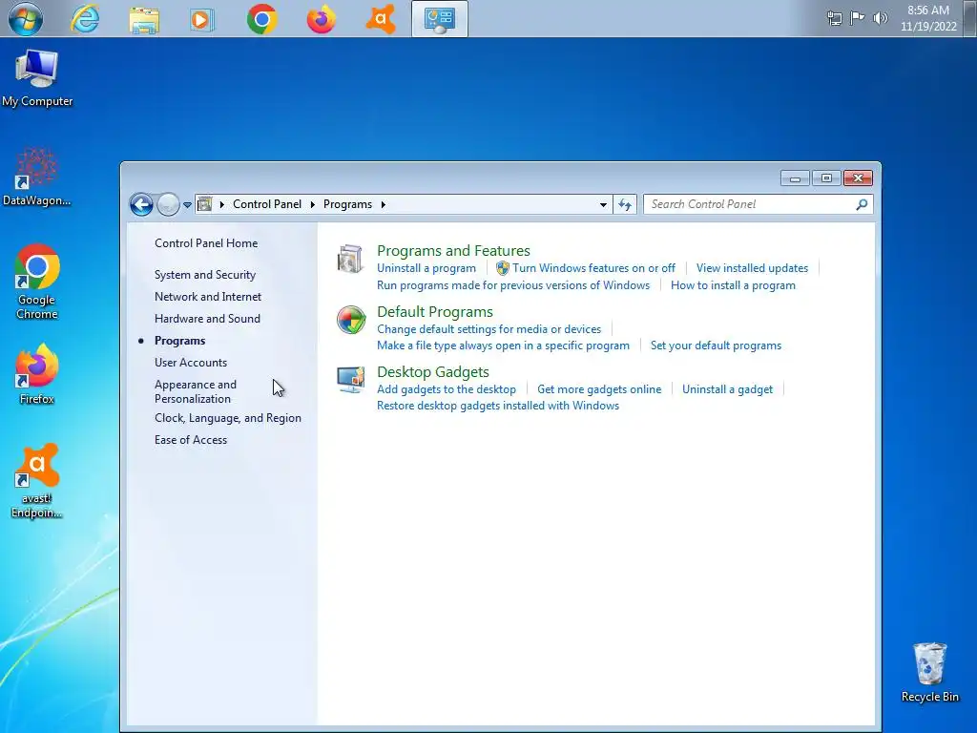Open recent pages dropdown arrow
Screen dimensions: 977x733
[187, 205]
